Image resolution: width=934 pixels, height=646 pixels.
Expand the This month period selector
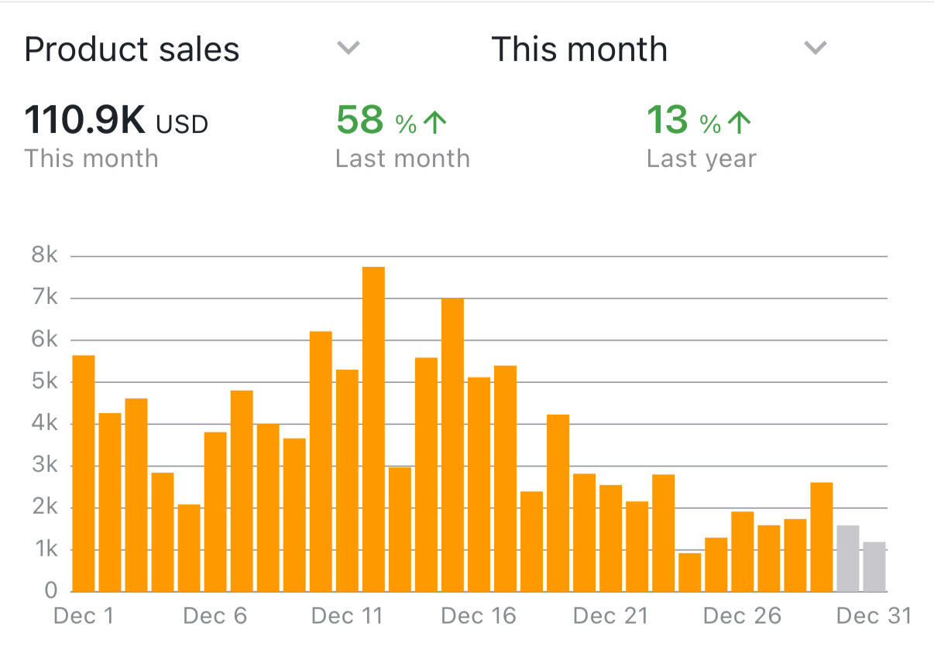579,50
